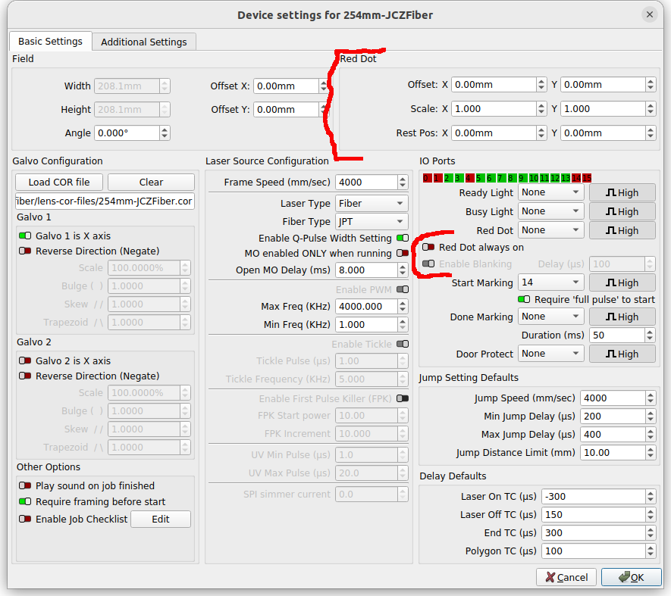Click Red Dot Offset X input
671x596 pixels.
[x=494, y=85]
